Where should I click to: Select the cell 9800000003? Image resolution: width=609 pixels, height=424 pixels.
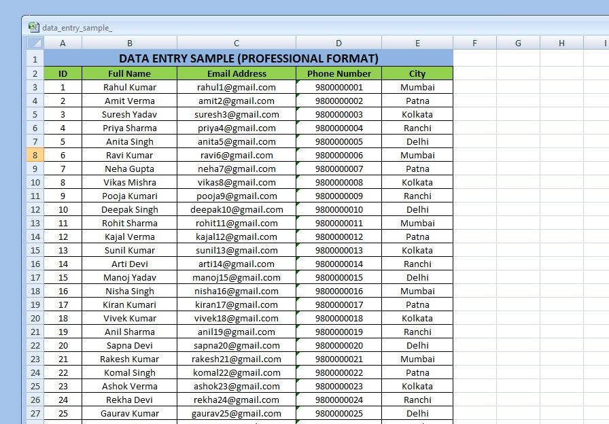pos(338,114)
